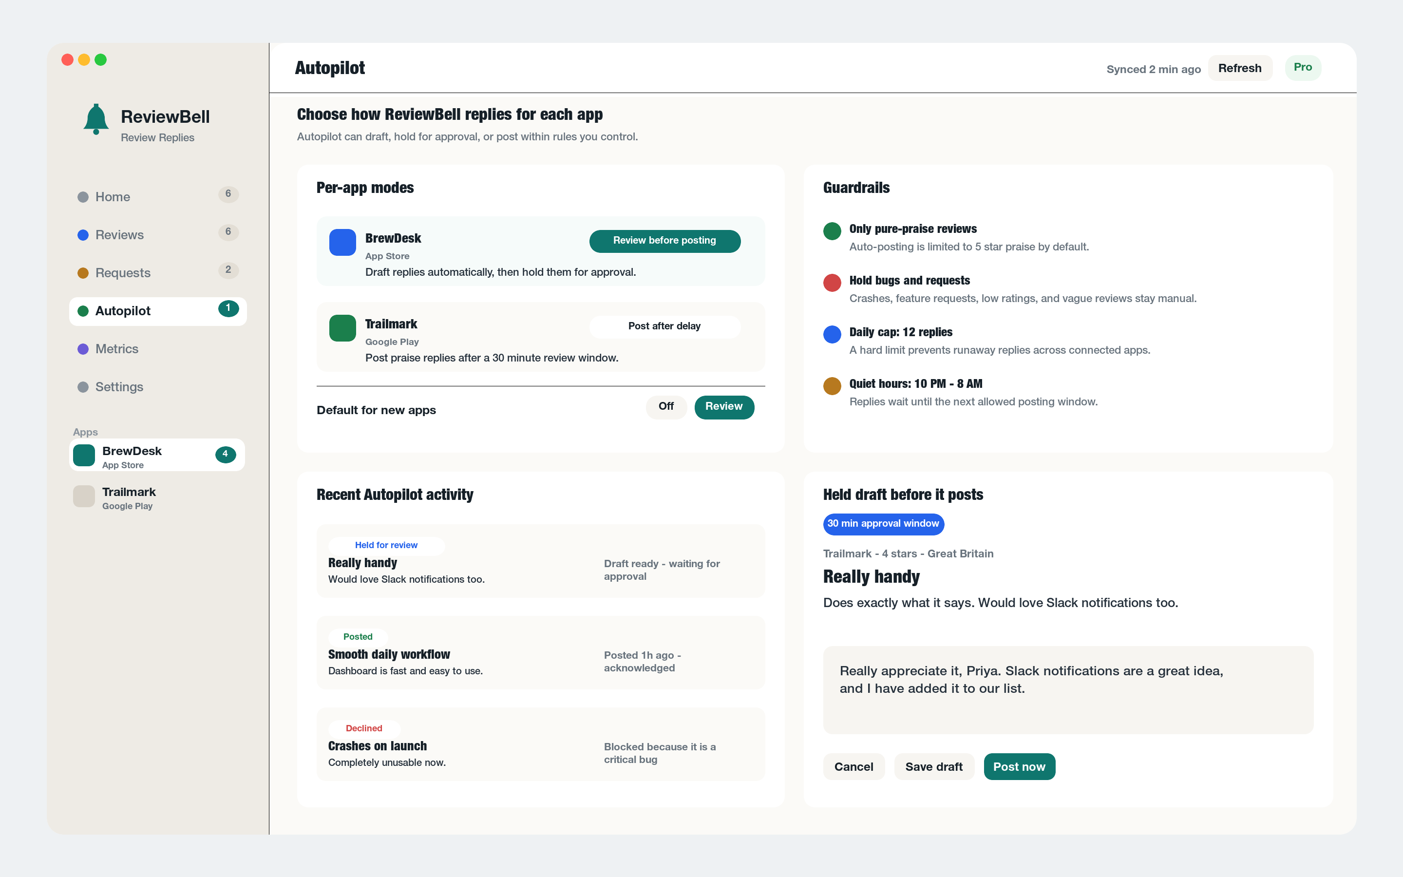Click the green dot beside Only pure-praise reviews
The image size is (1403, 877).
[832, 231]
